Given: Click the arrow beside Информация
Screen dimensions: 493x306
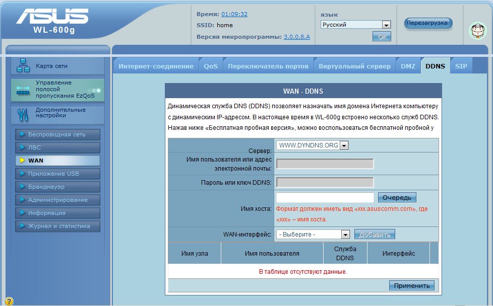Looking at the screenshot, I should (x=22, y=213).
